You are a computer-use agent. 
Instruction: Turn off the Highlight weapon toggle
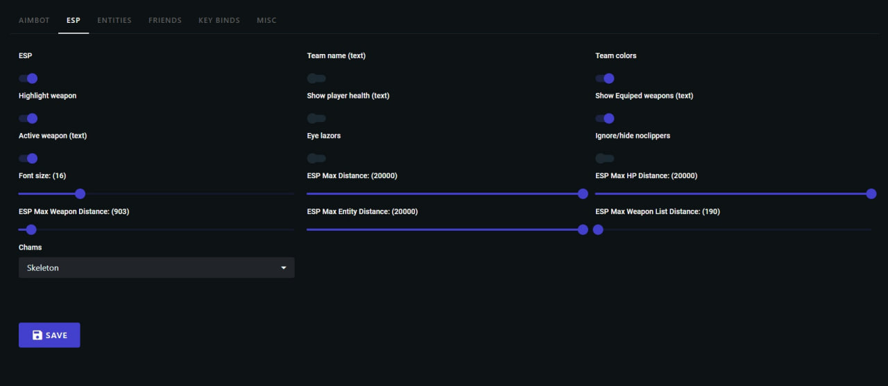tap(28, 119)
